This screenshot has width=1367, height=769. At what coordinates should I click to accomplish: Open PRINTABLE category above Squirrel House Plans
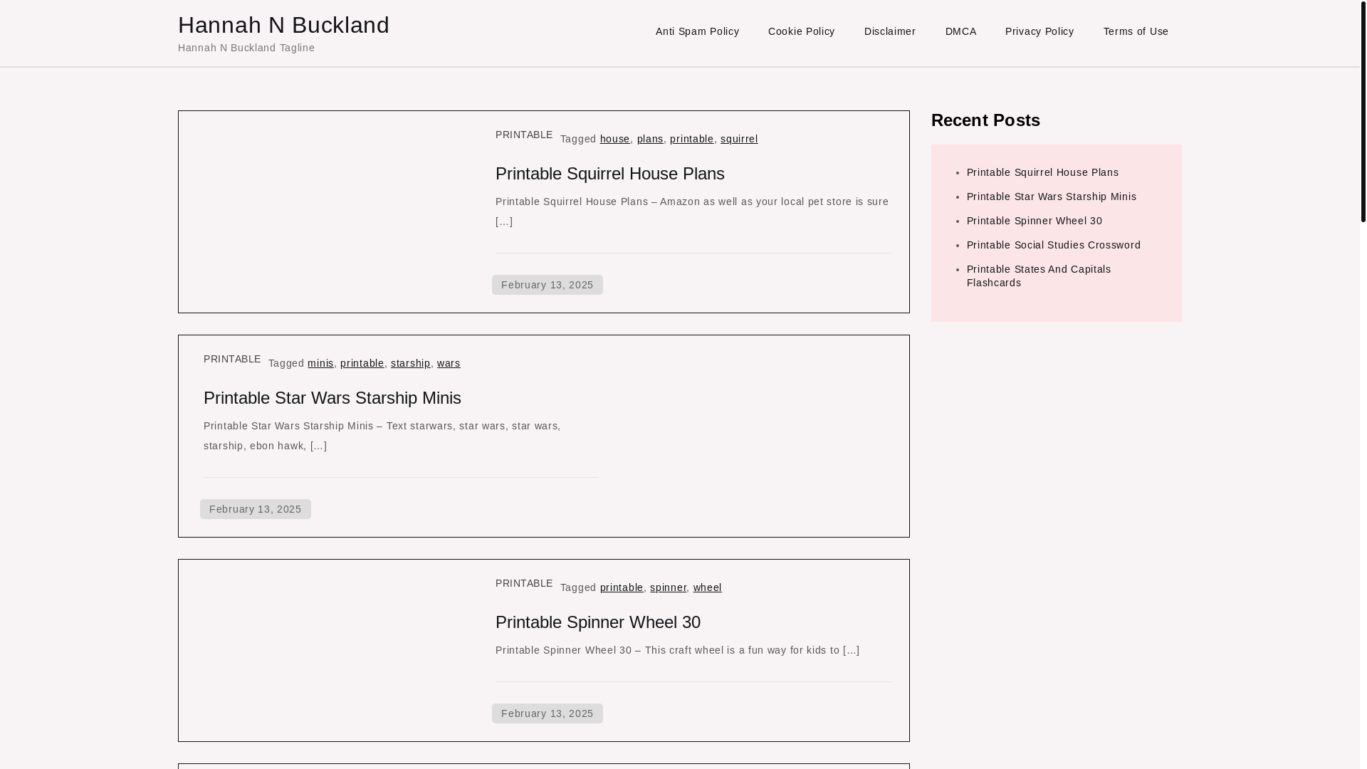[x=524, y=135]
